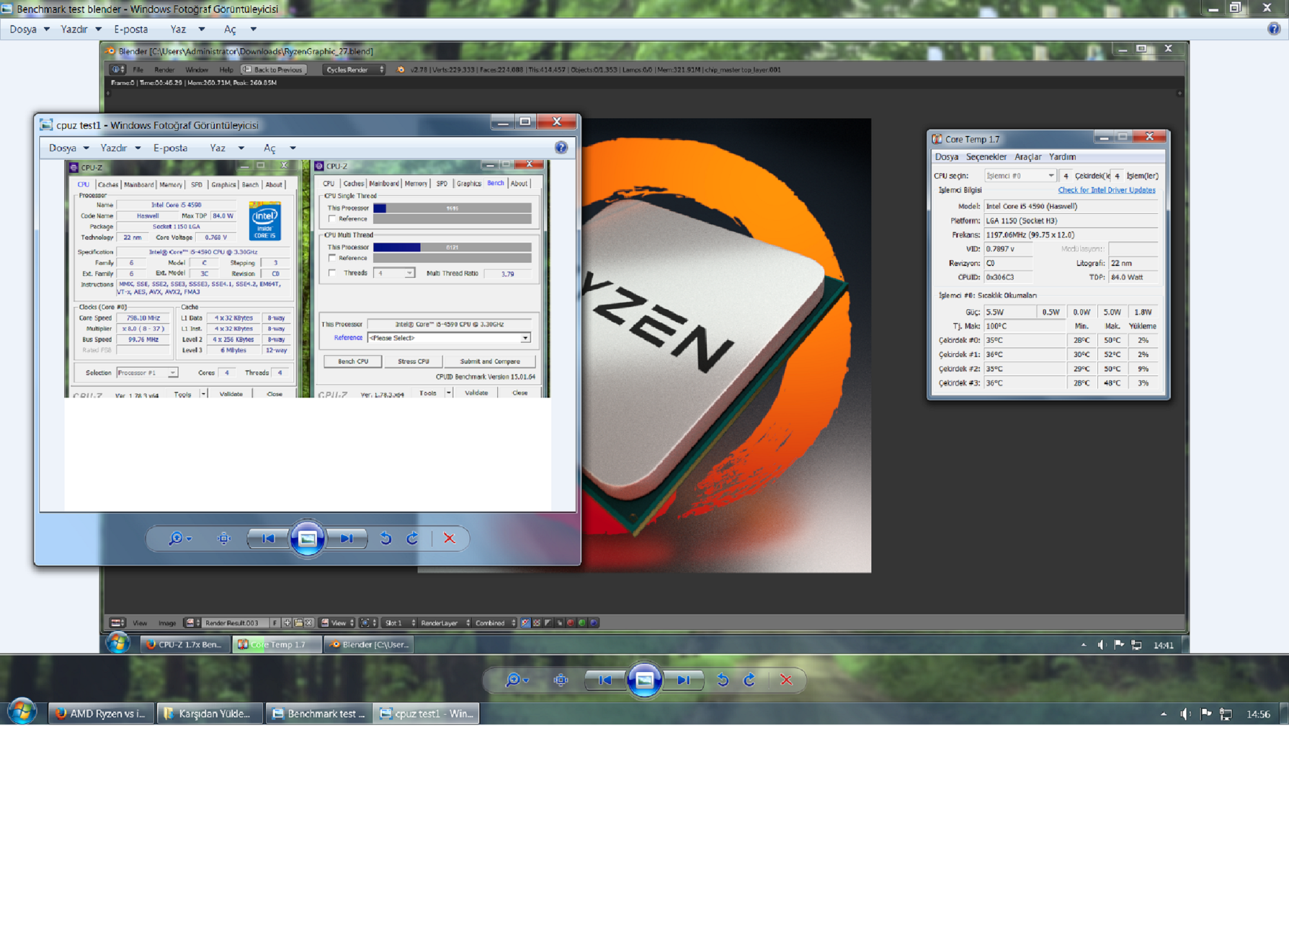
Task: Click Blender's unlink image X icon
Action: pyautogui.click(x=309, y=623)
